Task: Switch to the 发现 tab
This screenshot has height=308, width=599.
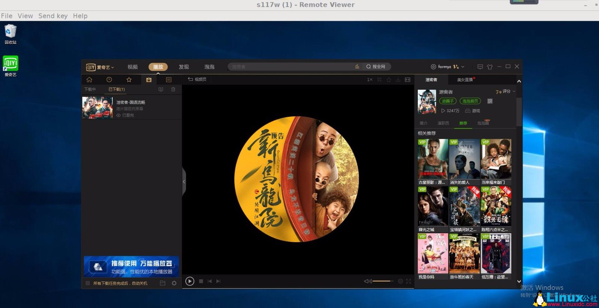Action: click(184, 67)
